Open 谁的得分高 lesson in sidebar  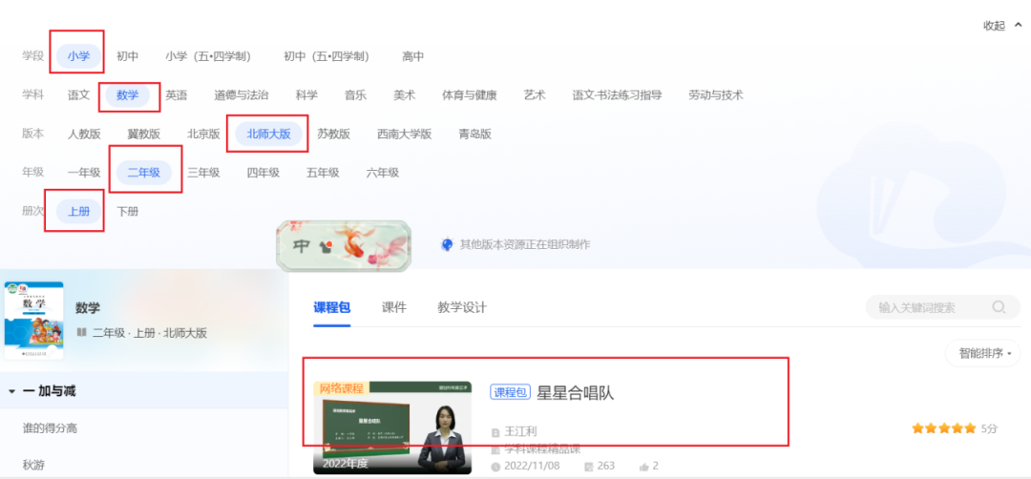(50, 428)
